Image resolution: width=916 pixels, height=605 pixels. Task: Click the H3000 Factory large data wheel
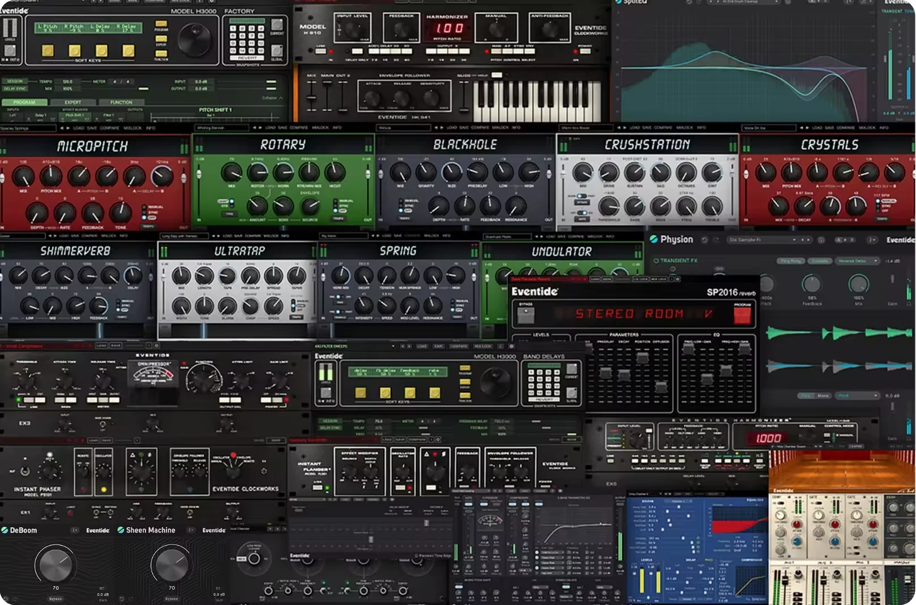[194, 39]
